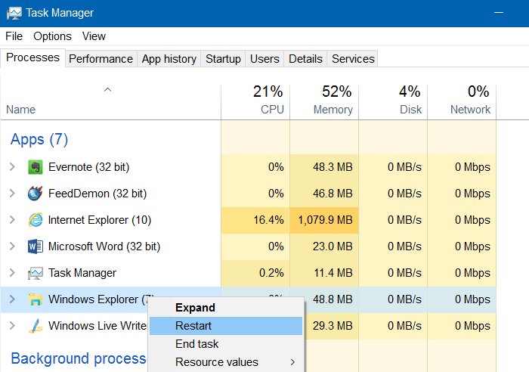Sort by the Name column header
The width and height of the screenshot is (529, 372).
click(110, 102)
